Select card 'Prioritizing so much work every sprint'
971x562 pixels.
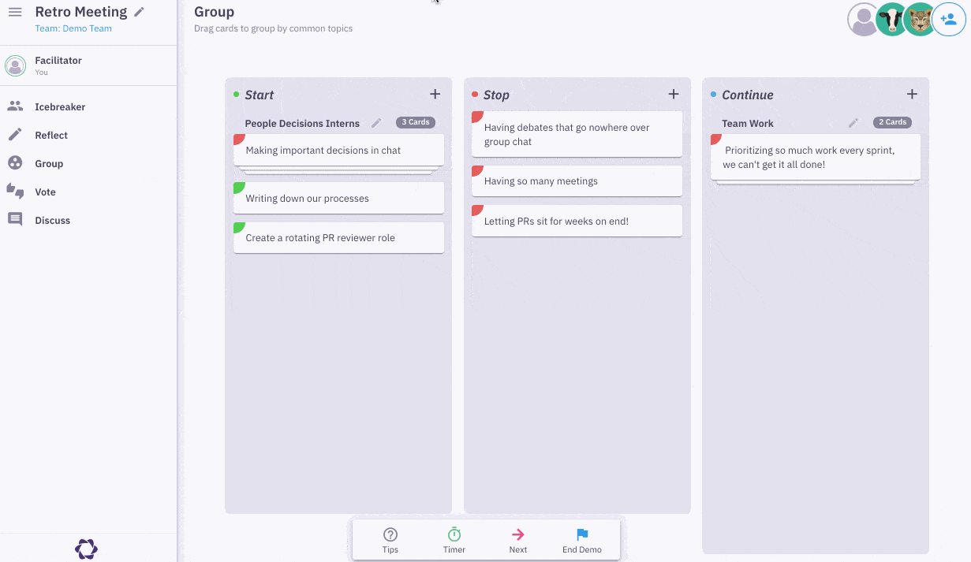(x=816, y=157)
